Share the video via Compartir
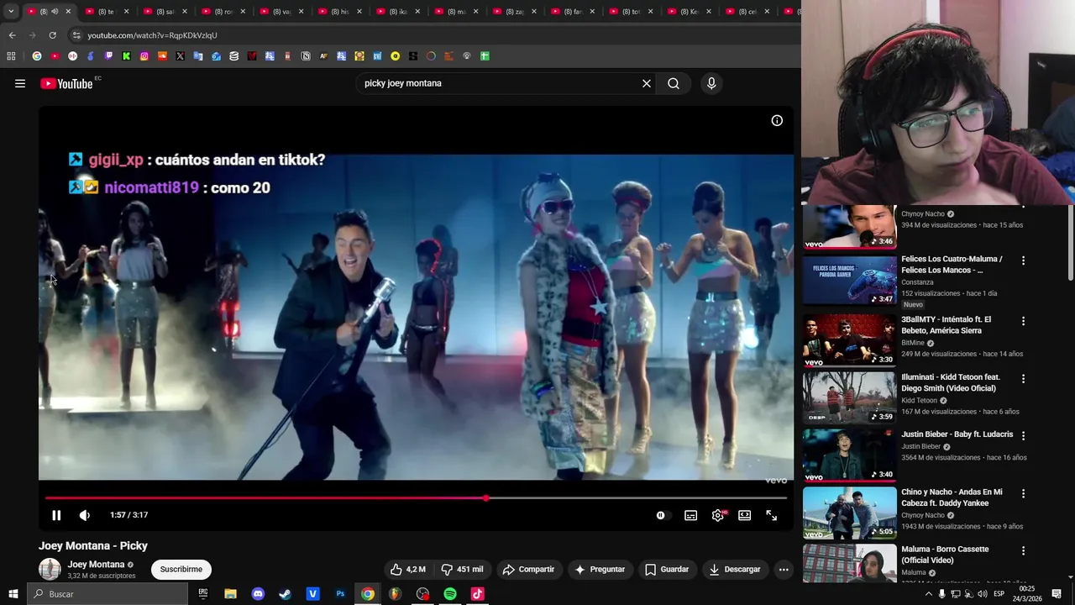The width and height of the screenshot is (1075, 605). pyautogui.click(x=528, y=569)
